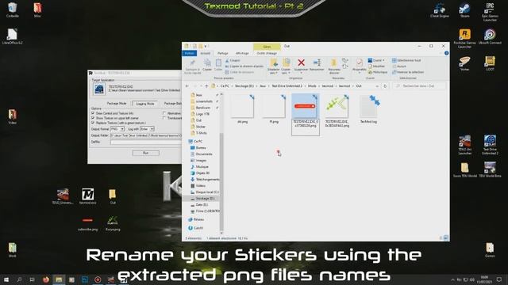Select the Steam desktop icon
Screen dimensions: 508x285
point(464,10)
